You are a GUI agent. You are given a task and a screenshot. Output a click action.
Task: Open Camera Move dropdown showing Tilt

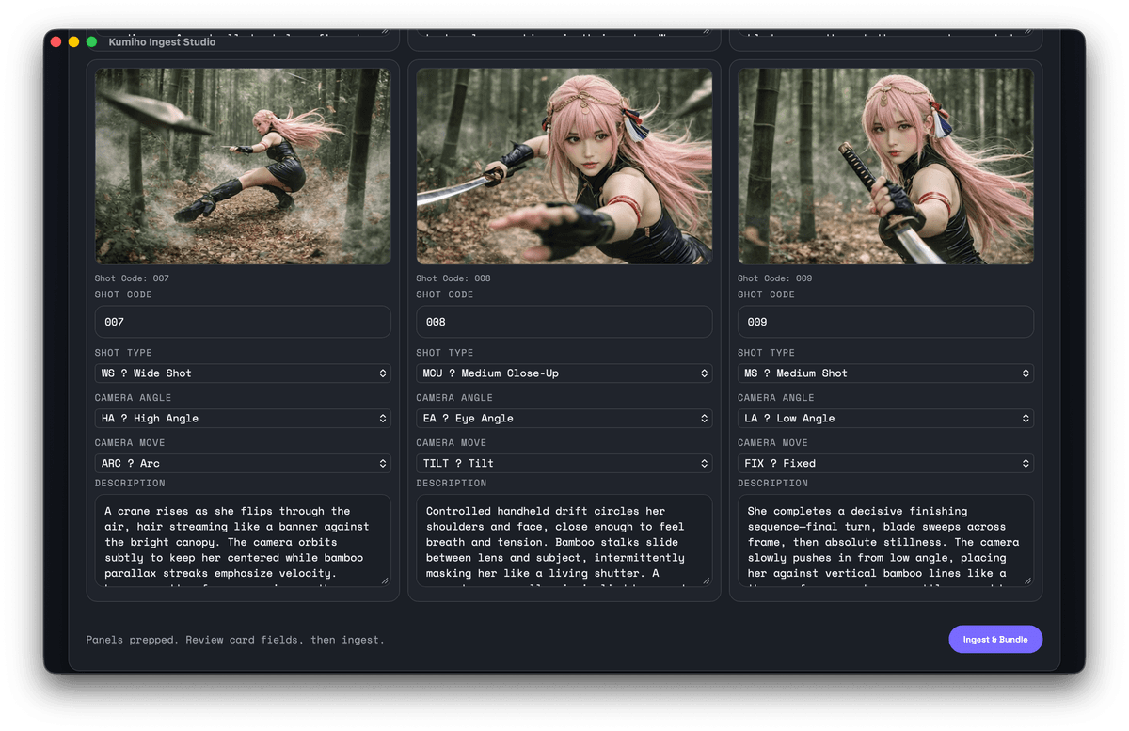(564, 464)
